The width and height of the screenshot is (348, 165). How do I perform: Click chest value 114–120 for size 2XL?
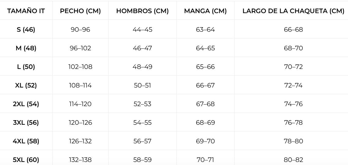80,104
